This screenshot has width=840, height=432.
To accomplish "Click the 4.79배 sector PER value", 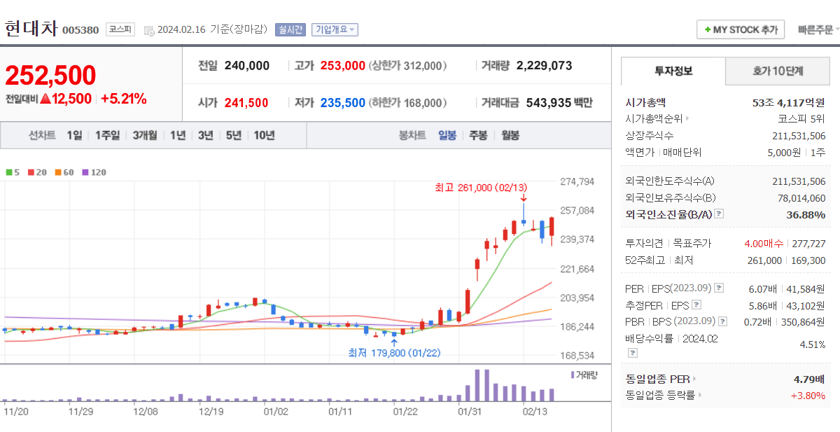I will tap(809, 379).
